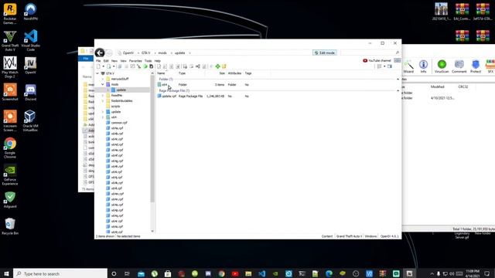Click the forward navigation arrow in OpenIV
The image size is (495, 278).
click(109, 53)
